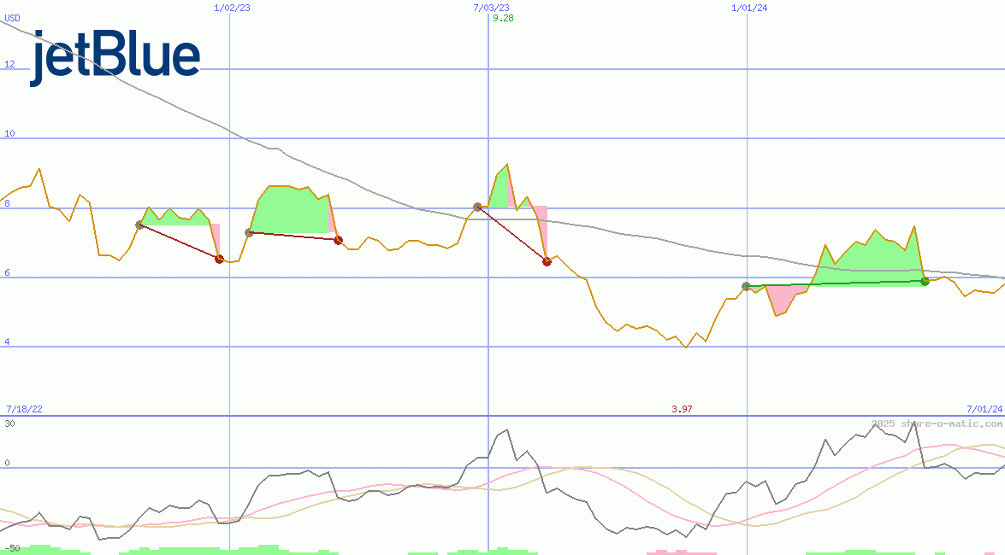Click the 4 price axis label
This screenshot has height=555, width=1005.
(x=8, y=342)
